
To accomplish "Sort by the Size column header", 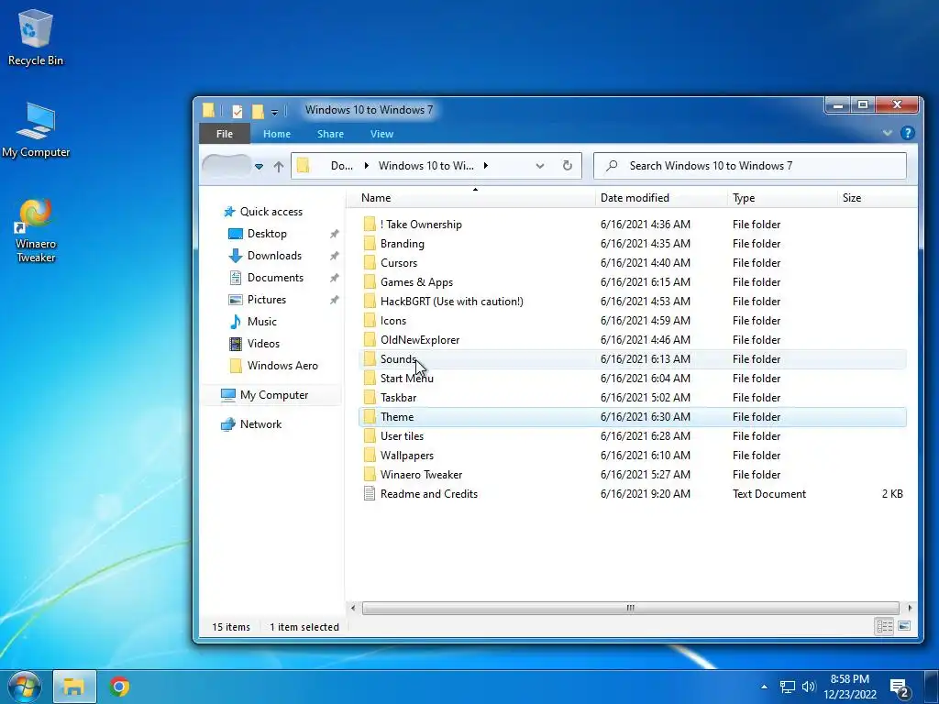I will [852, 198].
